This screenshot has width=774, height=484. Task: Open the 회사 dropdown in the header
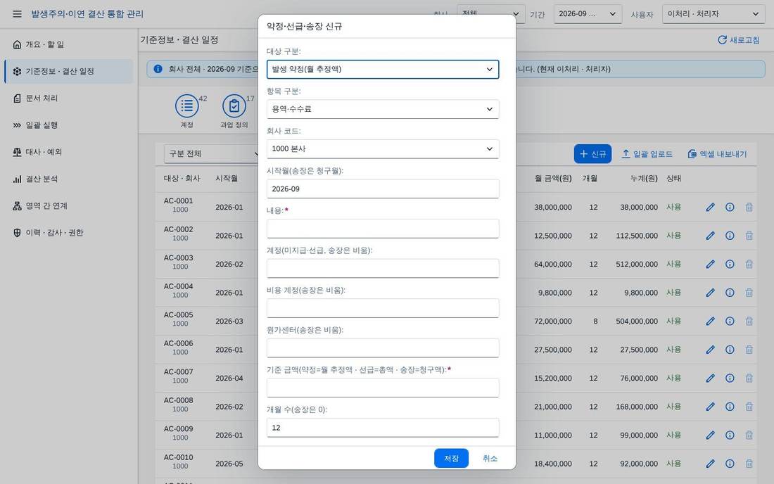[x=490, y=14]
